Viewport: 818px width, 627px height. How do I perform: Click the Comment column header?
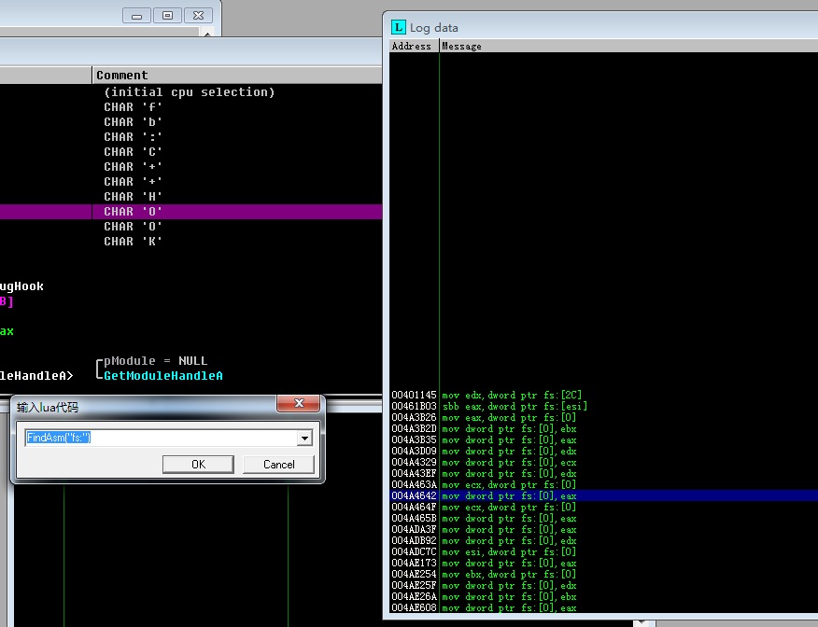(237, 75)
